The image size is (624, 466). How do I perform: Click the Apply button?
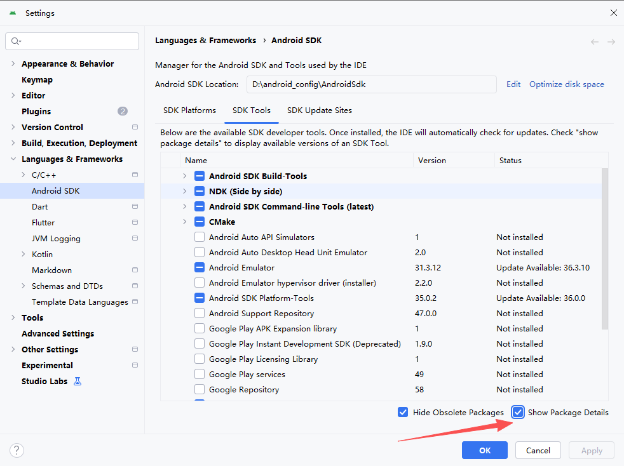coord(592,451)
